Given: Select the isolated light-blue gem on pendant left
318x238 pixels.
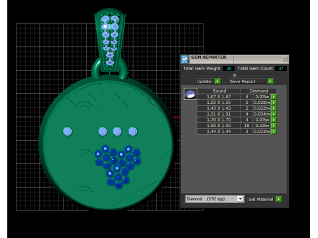Looking at the screenshot, I should point(68,132).
